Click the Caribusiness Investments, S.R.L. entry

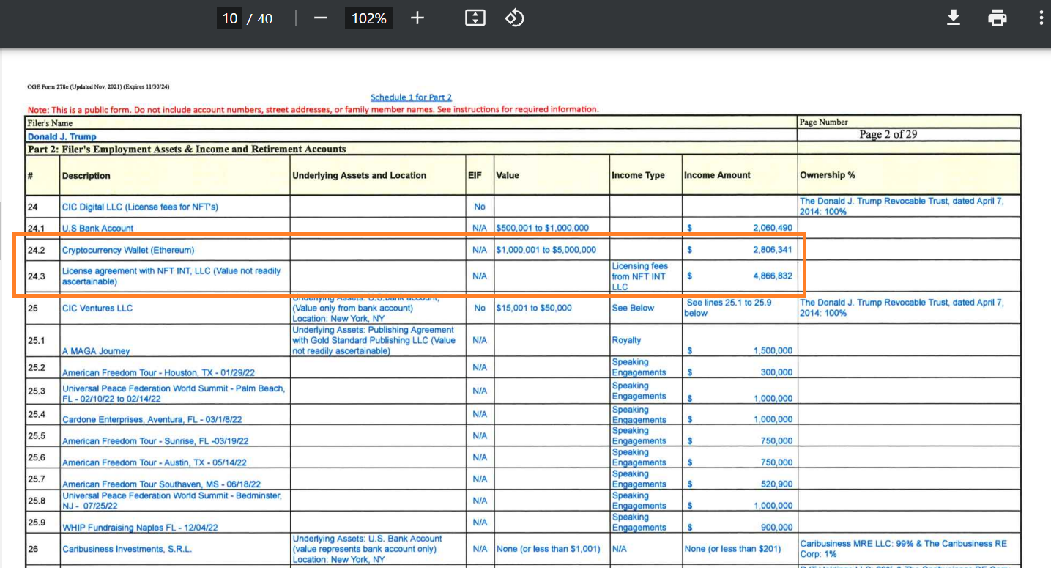pos(127,550)
